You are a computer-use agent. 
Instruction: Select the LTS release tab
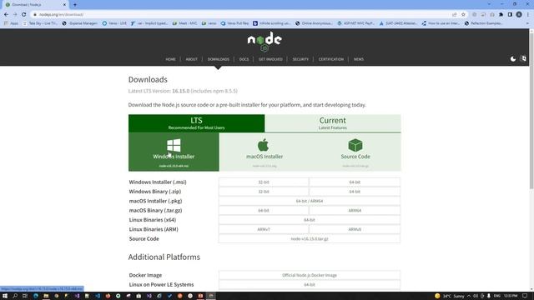click(x=197, y=123)
